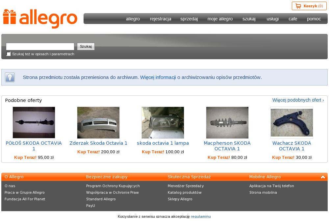
Task: Open Współpraca w Ochronie Praw
Action: point(113,192)
